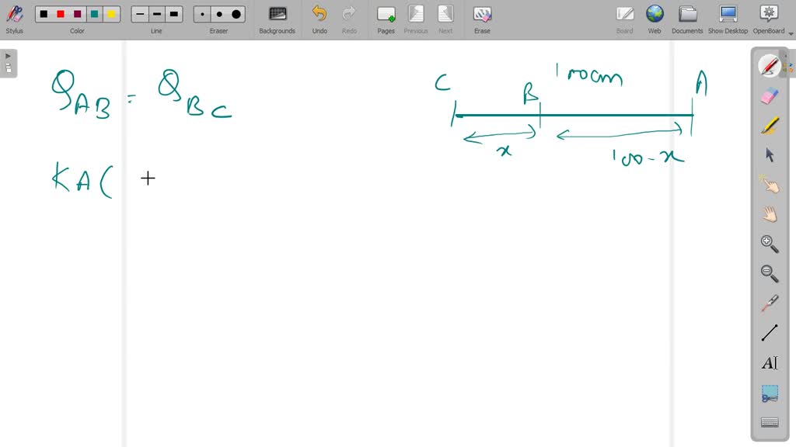Select the Draw lines tool

coord(769,332)
